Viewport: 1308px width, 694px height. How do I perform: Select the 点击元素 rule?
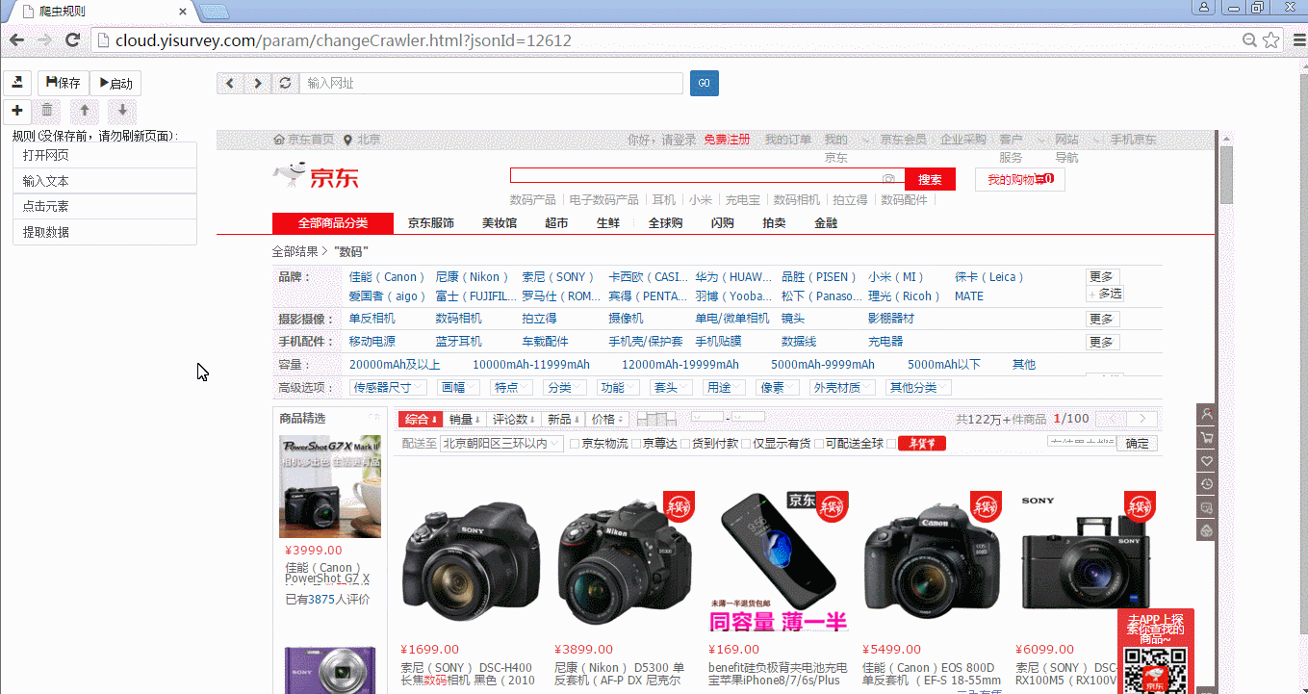pyautogui.click(x=105, y=206)
